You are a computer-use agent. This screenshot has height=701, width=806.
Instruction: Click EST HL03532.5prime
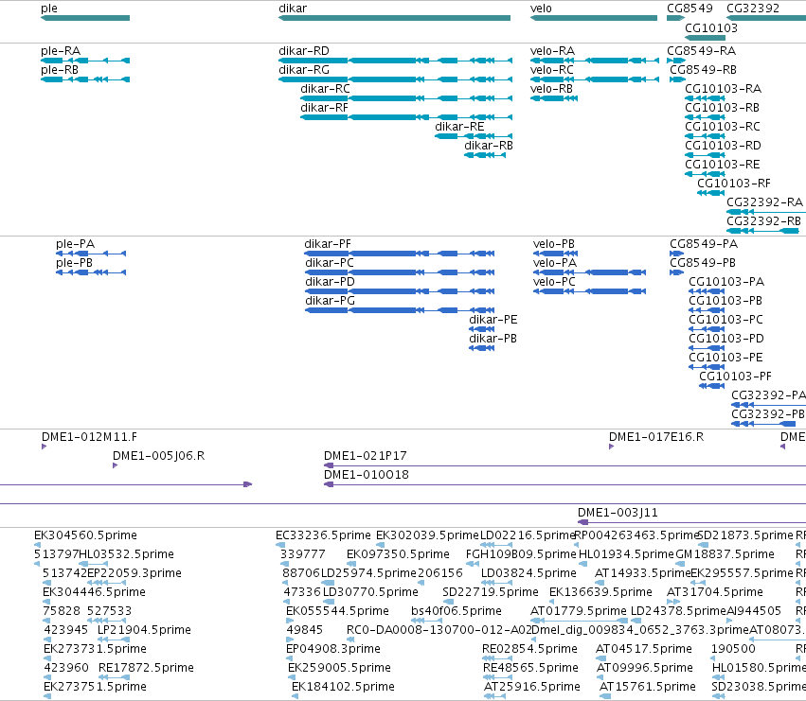(126, 554)
